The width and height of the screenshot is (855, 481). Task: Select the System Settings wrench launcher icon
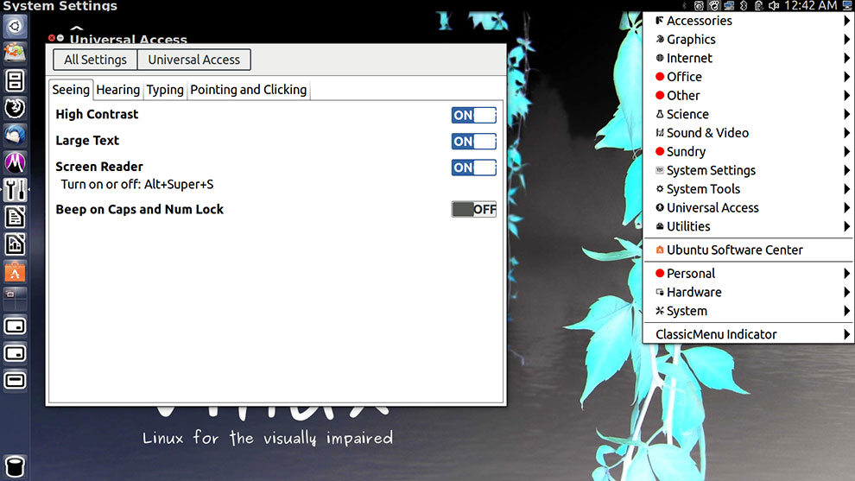click(15, 190)
